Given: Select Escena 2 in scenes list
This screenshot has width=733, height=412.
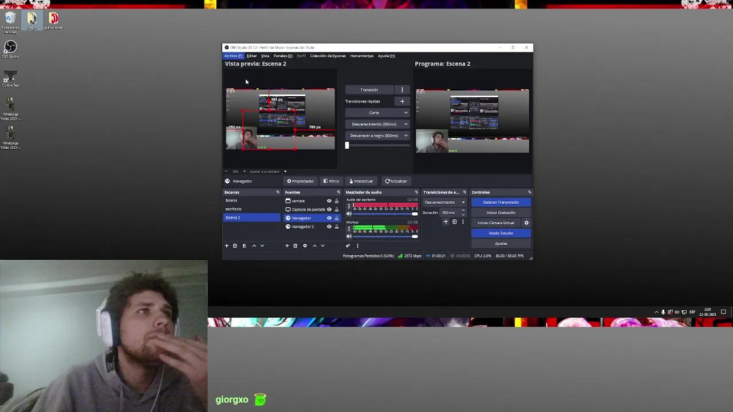Looking at the screenshot, I should coord(252,217).
